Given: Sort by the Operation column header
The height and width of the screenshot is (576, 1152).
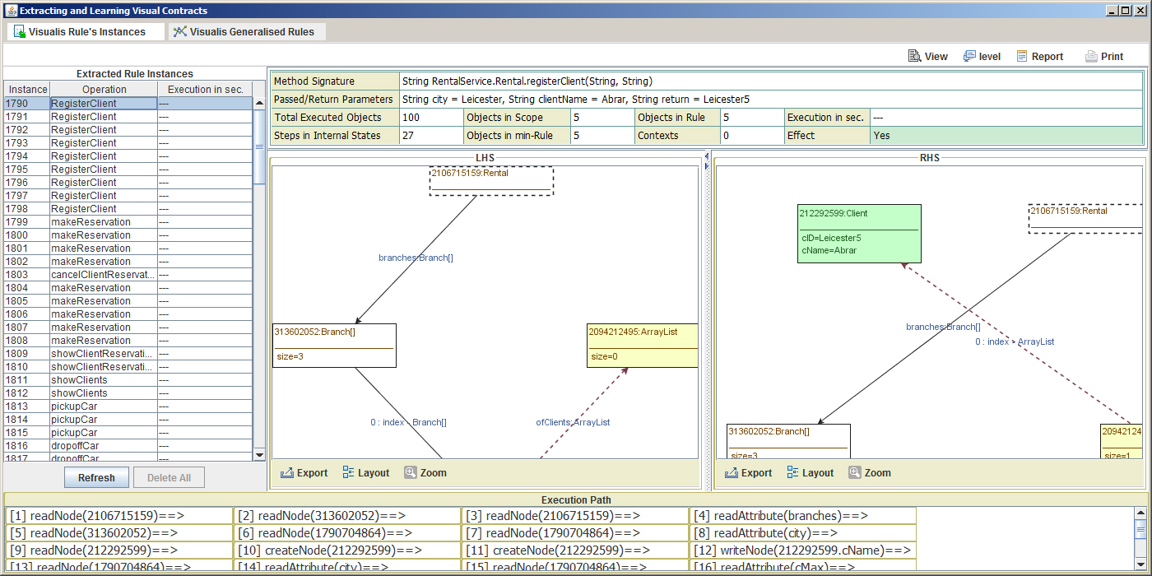Looking at the screenshot, I should (x=104, y=89).
